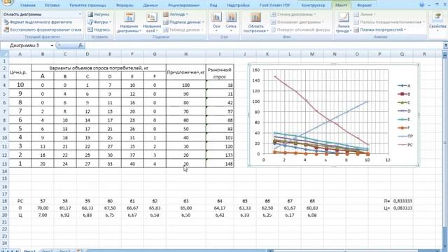
Task: Click cell with value 148 in Рыночный спрос
Action: (219, 164)
